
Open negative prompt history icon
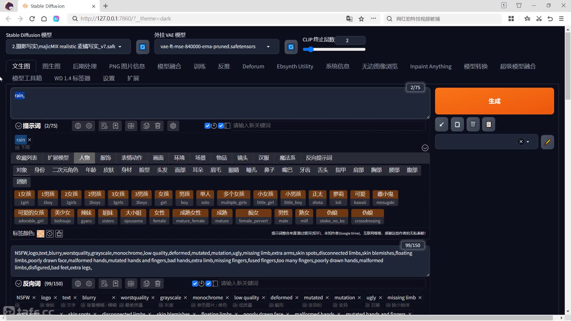(104, 284)
